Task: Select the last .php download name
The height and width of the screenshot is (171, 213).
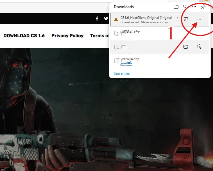Action: tap(130, 59)
